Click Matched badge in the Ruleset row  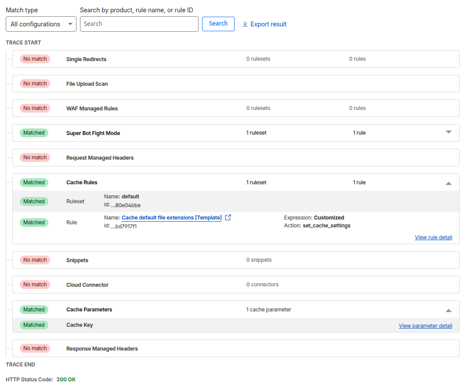pyautogui.click(x=34, y=201)
